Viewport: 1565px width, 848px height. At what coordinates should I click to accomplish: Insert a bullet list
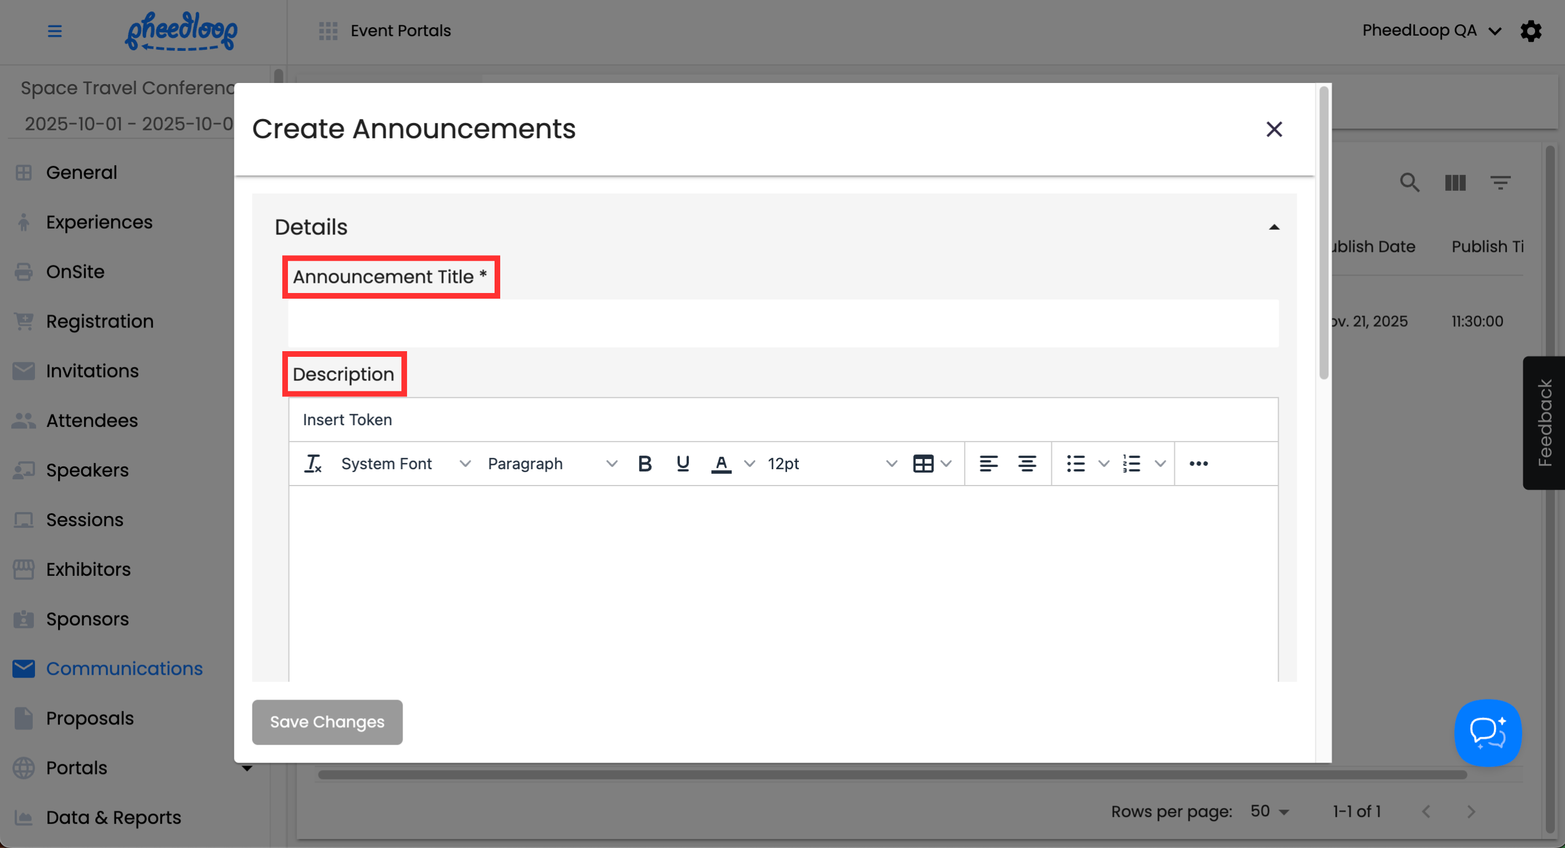click(1076, 464)
